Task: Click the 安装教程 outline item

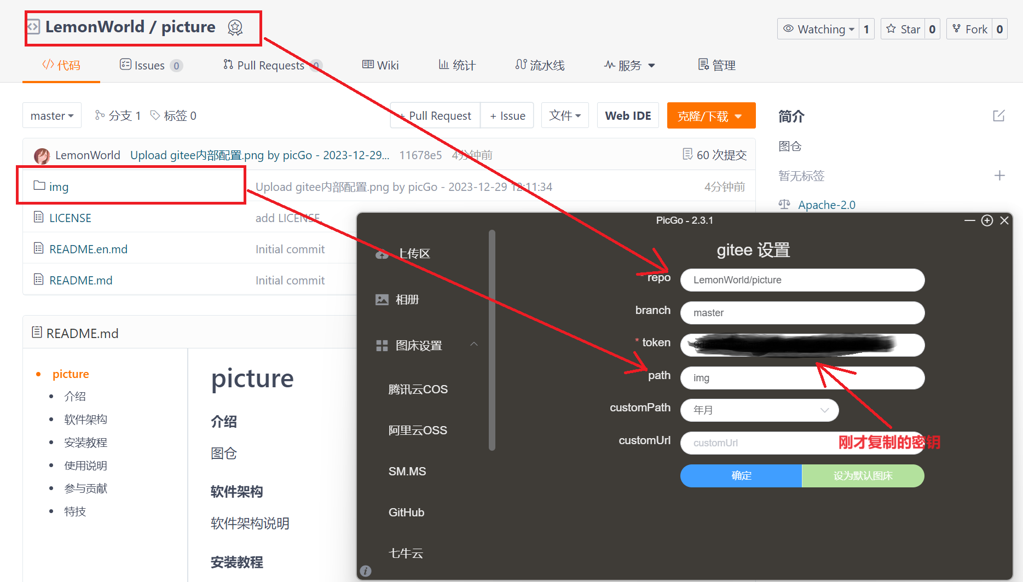Action: [85, 443]
